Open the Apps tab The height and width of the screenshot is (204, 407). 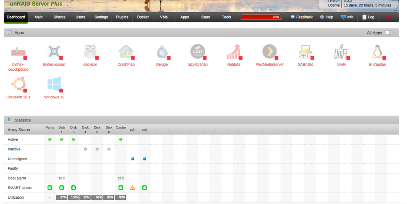[x=184, y=17]
